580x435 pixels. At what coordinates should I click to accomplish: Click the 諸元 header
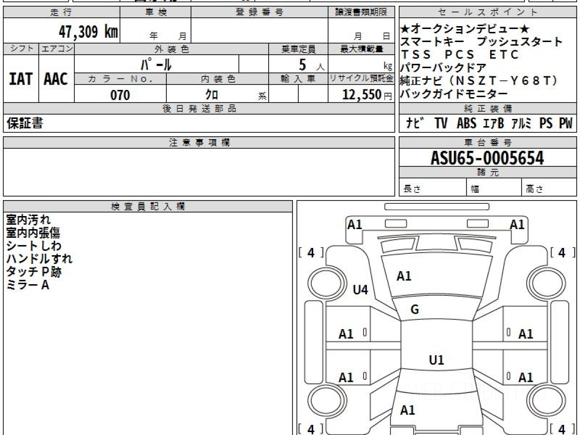488,173
